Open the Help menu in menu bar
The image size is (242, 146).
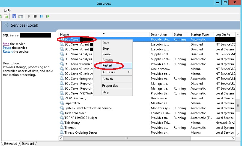coord(7,10)
